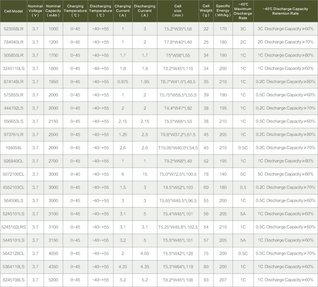
Task: Click capacity value 5200
Action: point(53,280)
